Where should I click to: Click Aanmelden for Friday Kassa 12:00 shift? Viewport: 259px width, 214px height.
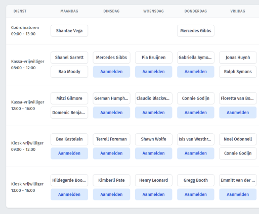(x=238, y=113)
